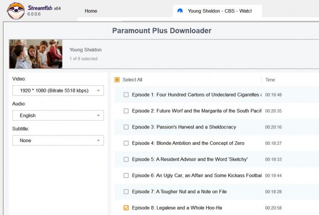Screen dimensions: 319x215
Task: Select 'Episode 5: A Resident Advisor' title text
Action: (x=190, y=159)
